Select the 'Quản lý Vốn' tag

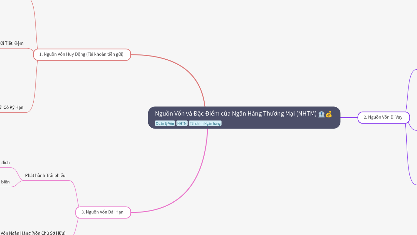coord(165,123)
